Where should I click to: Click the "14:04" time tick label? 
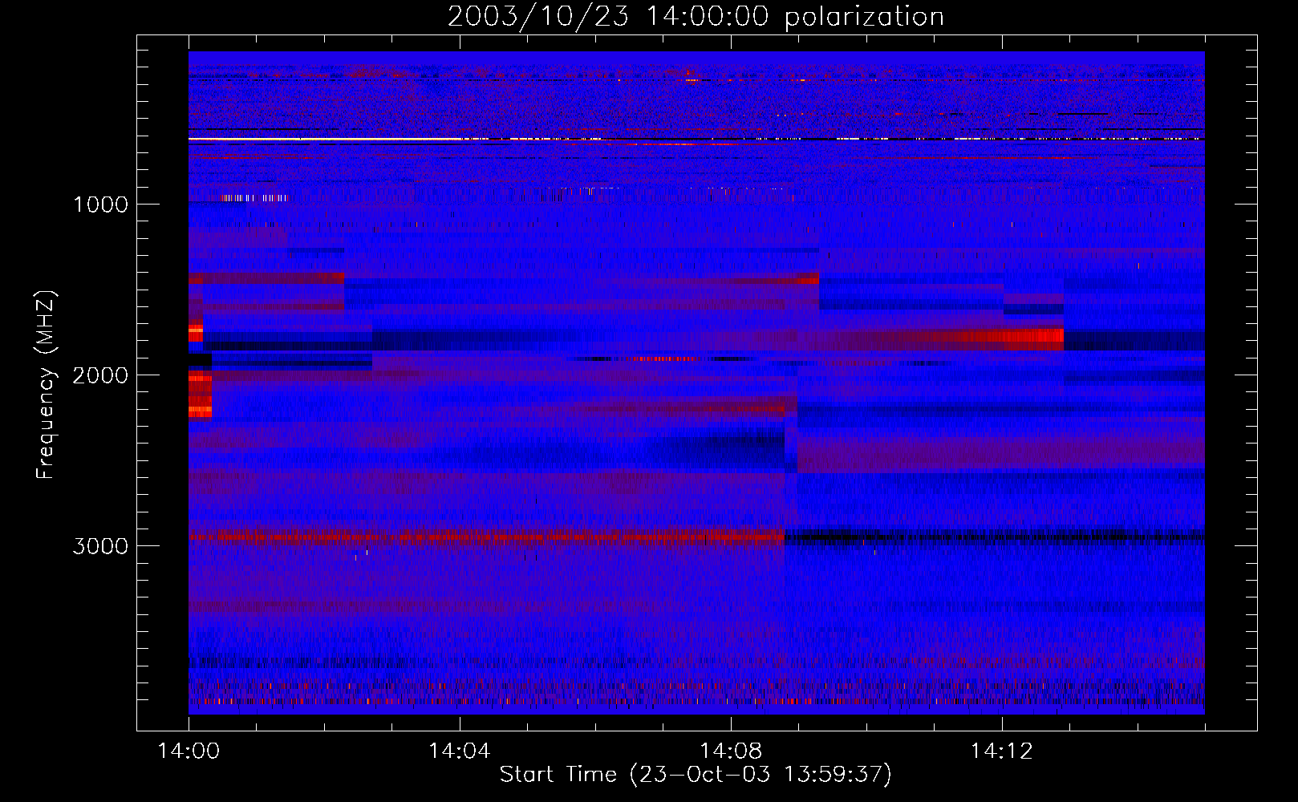pyautogui.click(x=459, y=751)
